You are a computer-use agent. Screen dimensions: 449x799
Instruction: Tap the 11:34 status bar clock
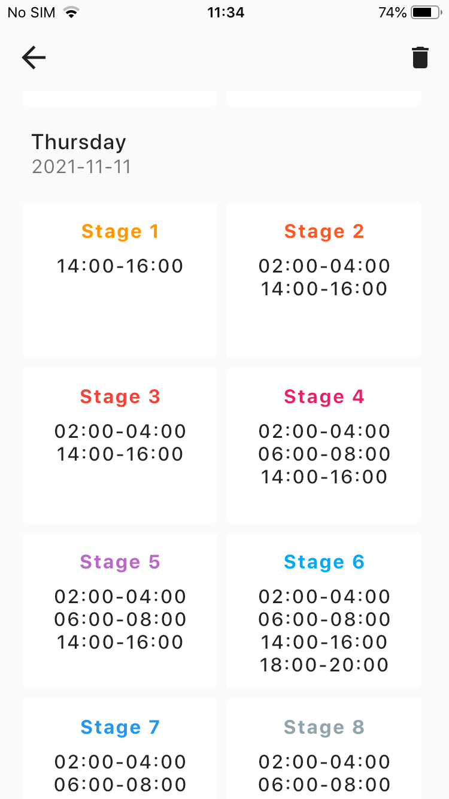tap(226, 13)
